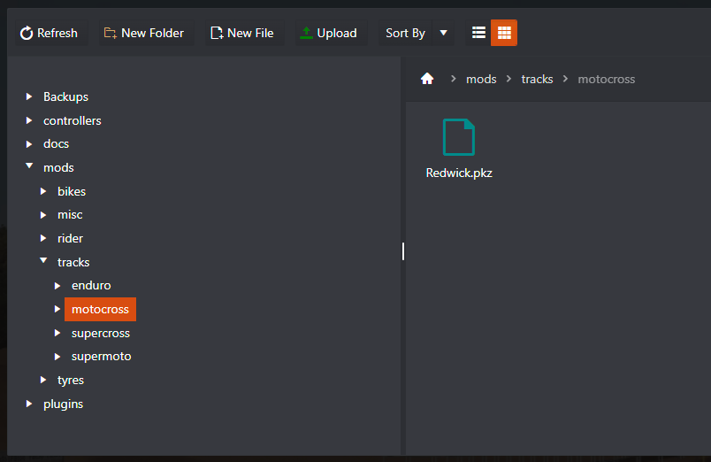This screenshot has height=462, width=711.
Task: Expand the Backups folder arrow
Action: point(29,96)
